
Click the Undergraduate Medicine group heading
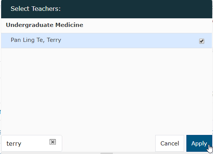(x=44, y=25)
